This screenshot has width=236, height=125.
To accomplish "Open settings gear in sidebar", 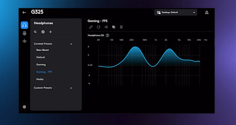I will 24,107.
